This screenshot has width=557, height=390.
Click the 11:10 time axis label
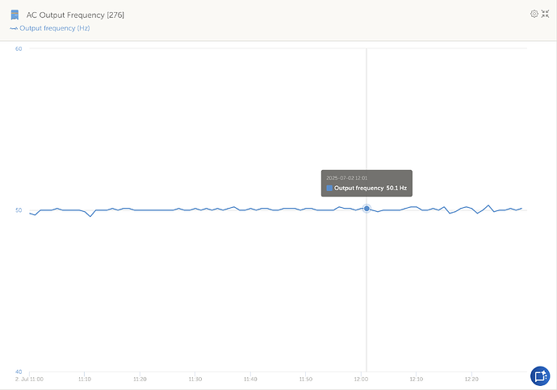coord(85,378)
